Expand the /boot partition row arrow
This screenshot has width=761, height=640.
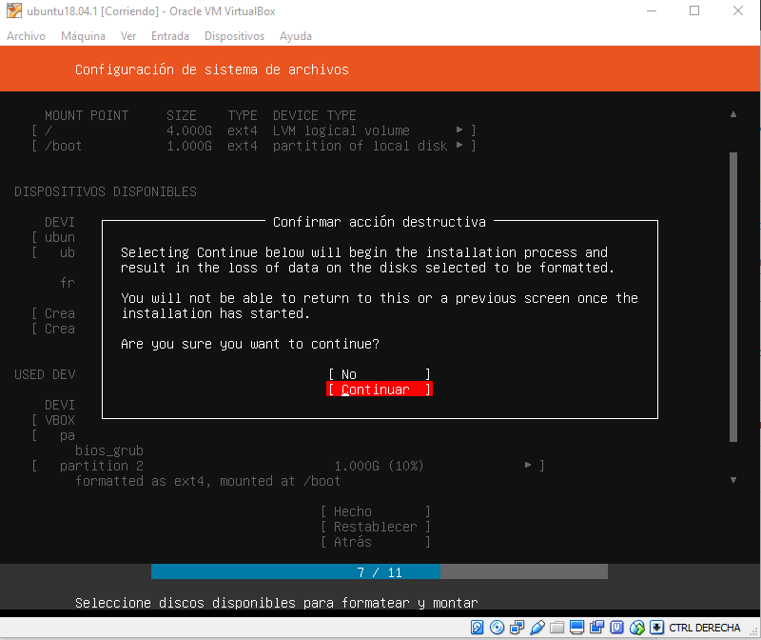pos(459,146)
